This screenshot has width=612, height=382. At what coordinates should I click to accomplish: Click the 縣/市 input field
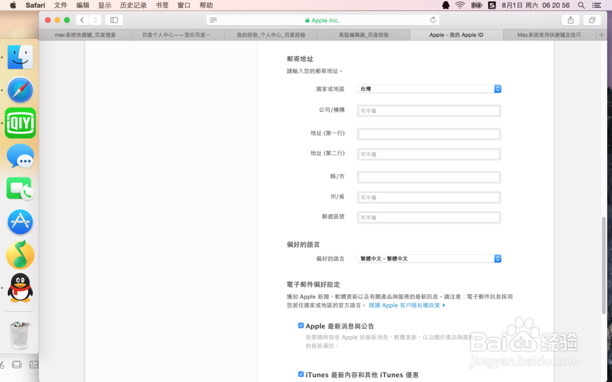coord(429,177)
